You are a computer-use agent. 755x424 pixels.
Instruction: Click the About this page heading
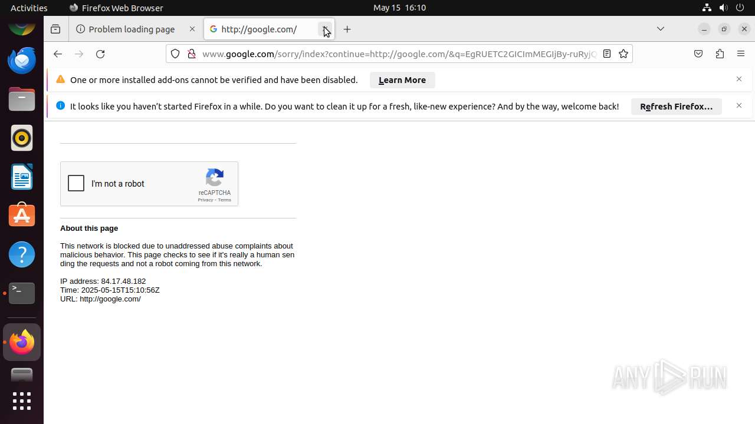coord(89,228)
